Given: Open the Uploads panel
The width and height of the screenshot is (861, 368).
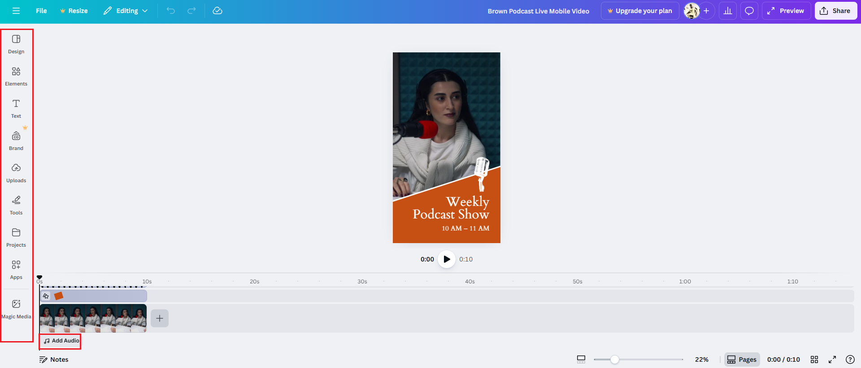Looking at the screenshot, I should pos(16,173).
